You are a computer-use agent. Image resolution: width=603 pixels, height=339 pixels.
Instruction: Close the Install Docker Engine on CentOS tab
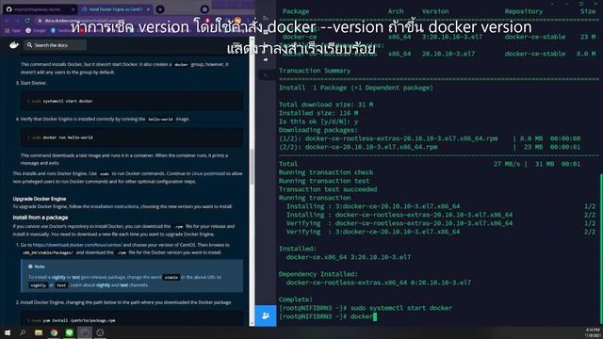point(148,9)
